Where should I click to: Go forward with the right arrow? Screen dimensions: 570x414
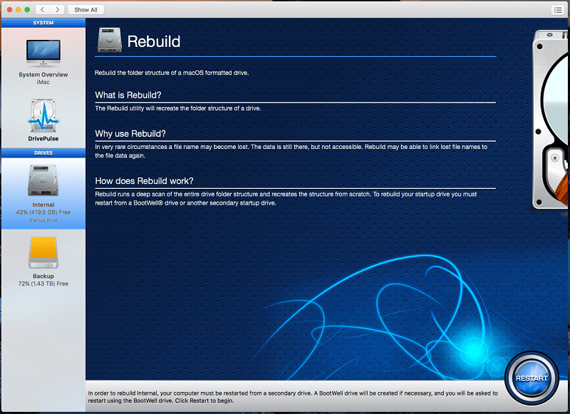point(58,10)
